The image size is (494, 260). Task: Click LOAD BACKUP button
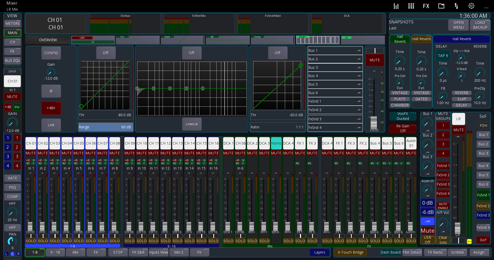pos(480,25)
